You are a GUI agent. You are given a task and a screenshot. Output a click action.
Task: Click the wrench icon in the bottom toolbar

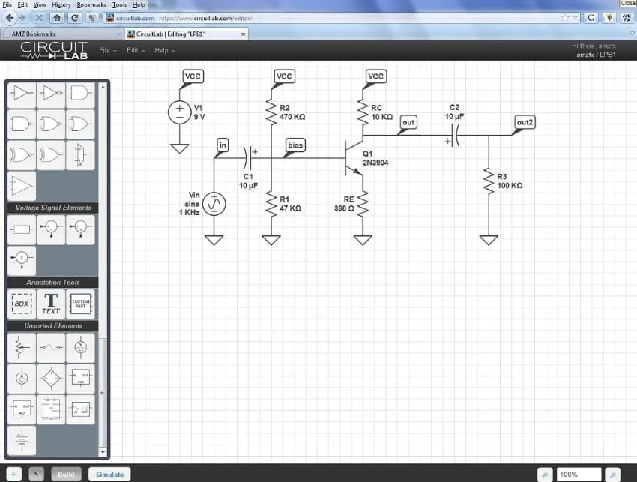coord(35,474)
